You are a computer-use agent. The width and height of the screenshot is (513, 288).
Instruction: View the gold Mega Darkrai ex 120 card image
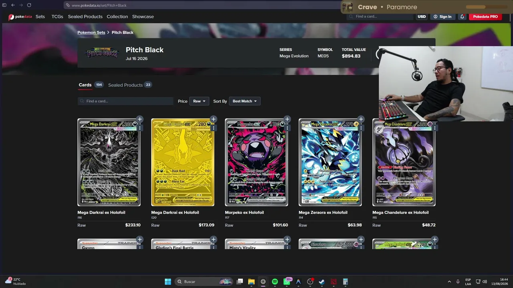pyautogui.click(x=183, y=162)
